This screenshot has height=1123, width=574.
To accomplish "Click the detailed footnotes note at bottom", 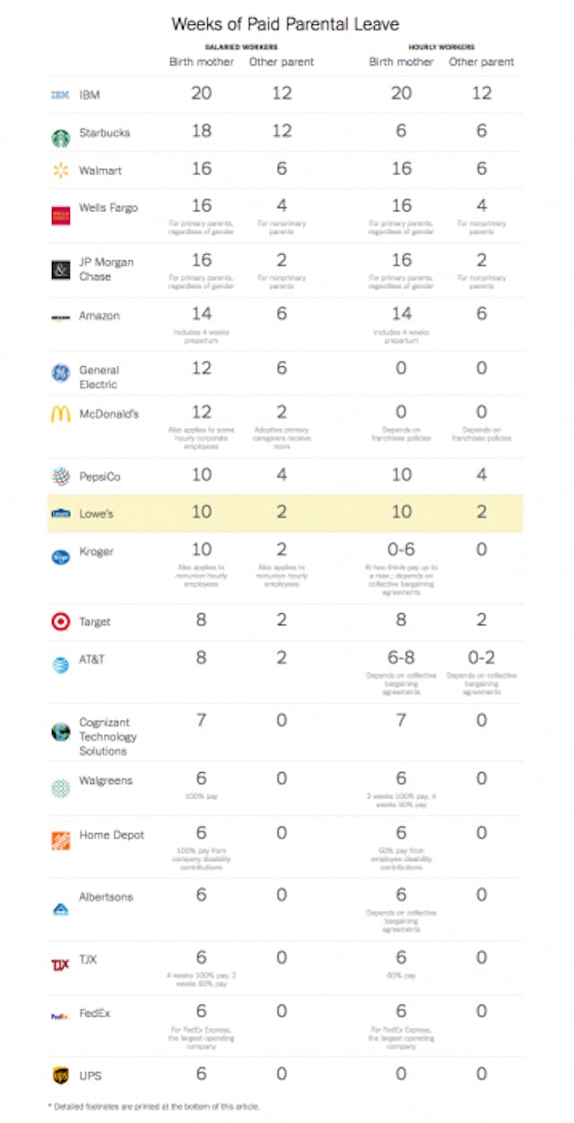I will tap(153, 1106).
